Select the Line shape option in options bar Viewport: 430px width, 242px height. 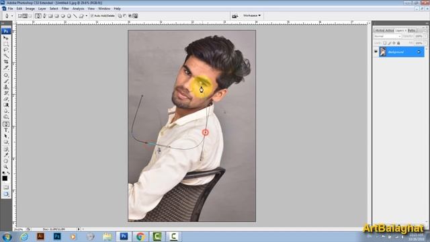75,16
